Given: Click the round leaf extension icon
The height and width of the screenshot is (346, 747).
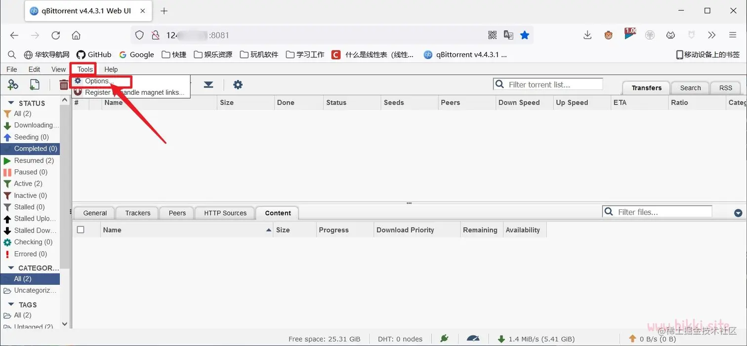Looking at the screenshot, I should 650,35.
